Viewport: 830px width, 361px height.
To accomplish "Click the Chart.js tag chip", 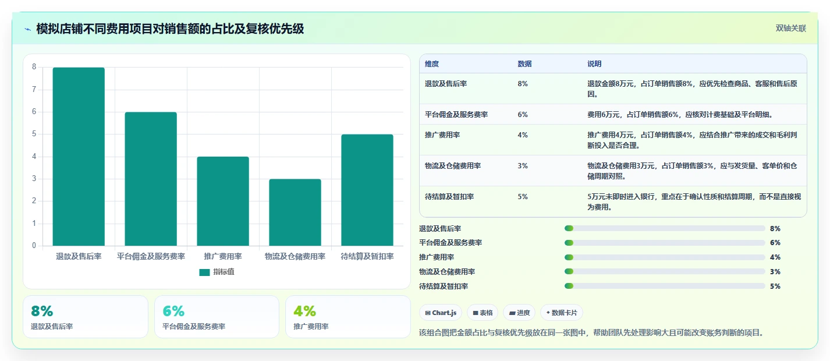I will coord(441,313).
